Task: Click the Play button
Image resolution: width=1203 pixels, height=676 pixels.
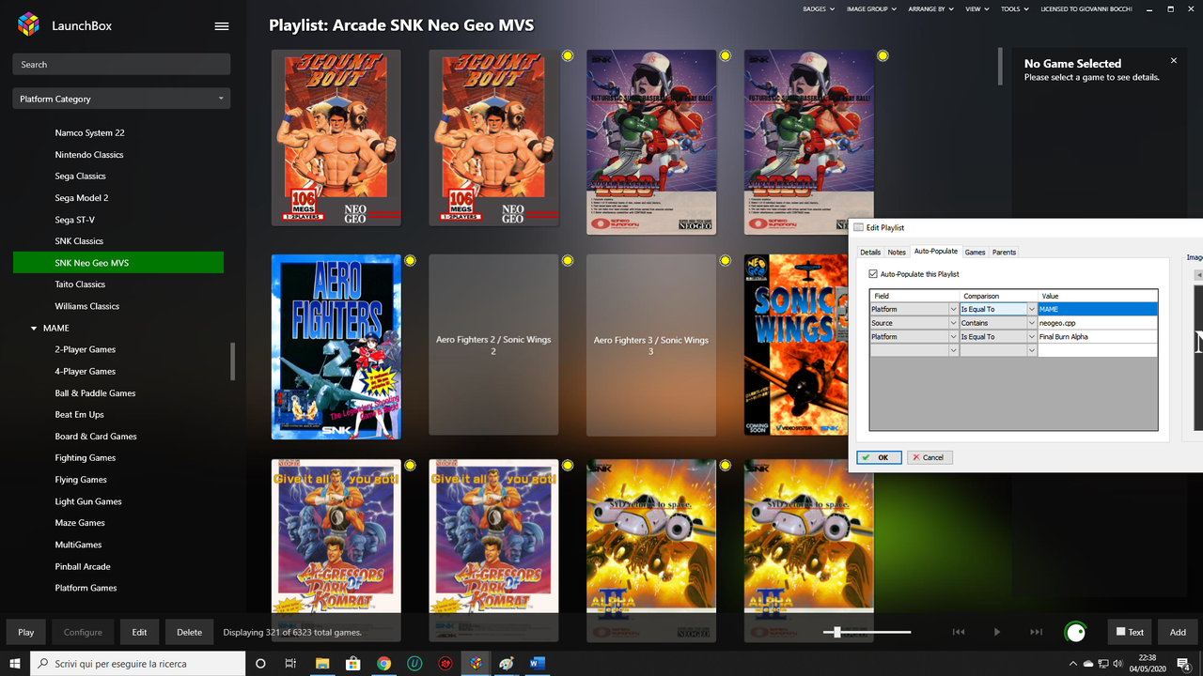Action: point(26,632)
